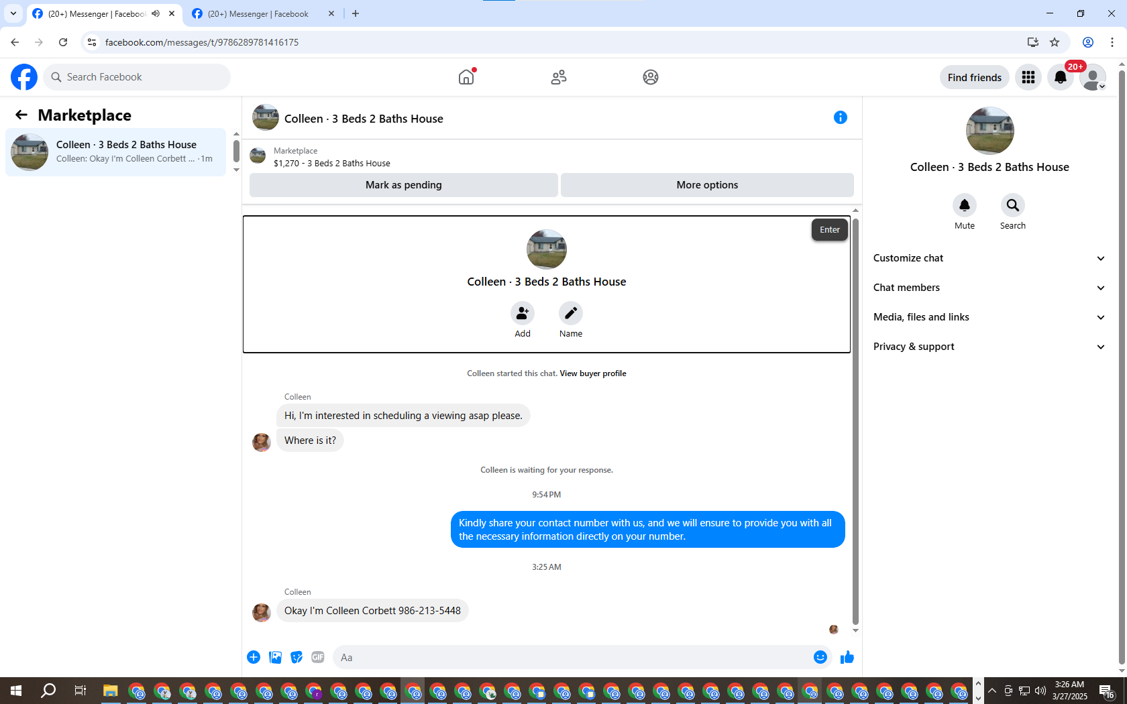The width and height of the screenshot is (1127, 704).
Task: Bookmark this page with star icon
Action: coord(1055,42)
